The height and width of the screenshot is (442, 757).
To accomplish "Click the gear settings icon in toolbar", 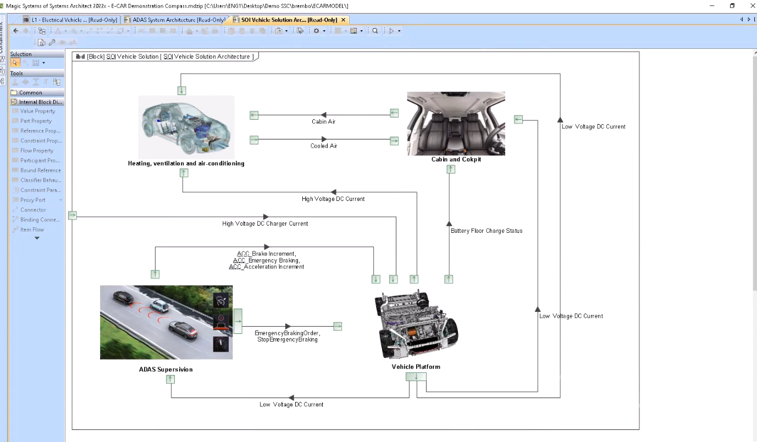I will coord(316,31).
